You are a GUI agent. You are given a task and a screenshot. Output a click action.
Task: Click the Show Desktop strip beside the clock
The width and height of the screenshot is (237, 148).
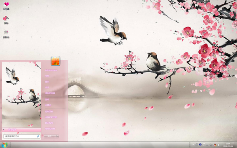pos(236,145)
